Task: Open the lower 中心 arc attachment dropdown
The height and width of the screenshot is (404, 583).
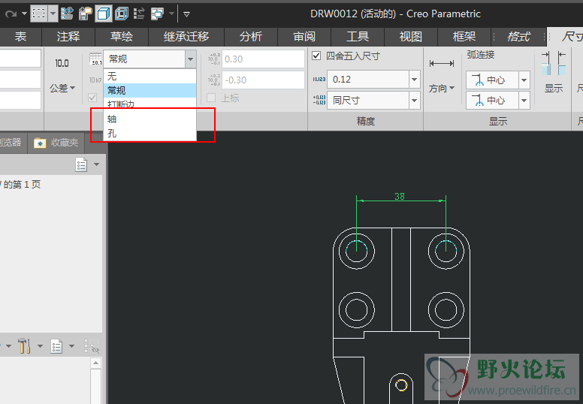Action: click(524, 101)
